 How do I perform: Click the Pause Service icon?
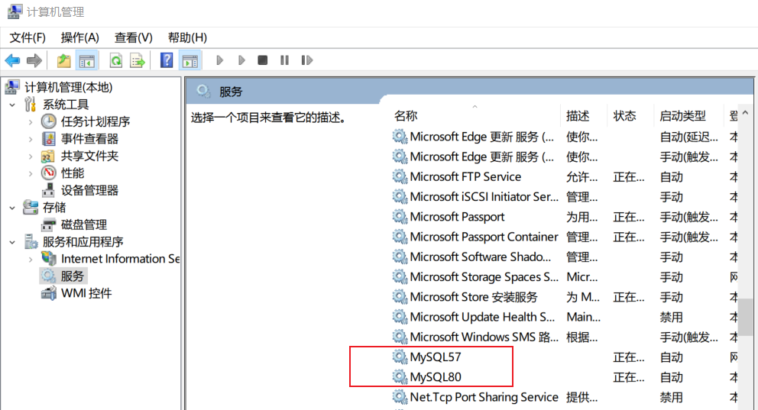pyautogui.click(x=284, y=60)
